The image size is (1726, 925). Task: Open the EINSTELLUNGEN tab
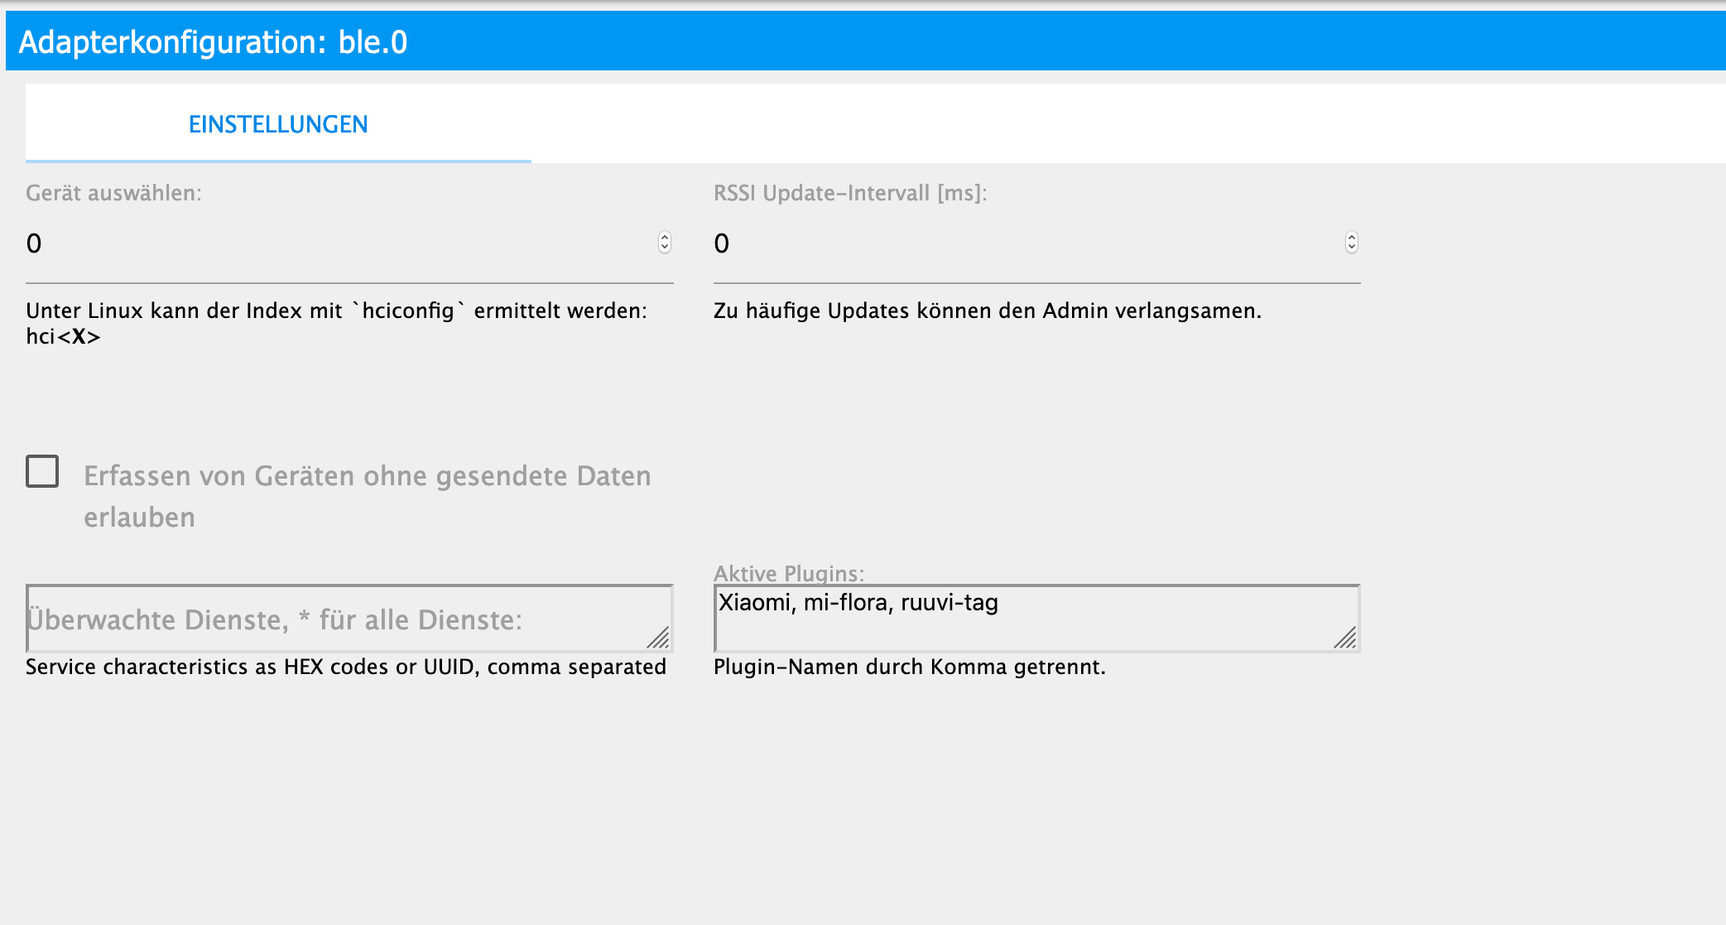pos(278,124)
